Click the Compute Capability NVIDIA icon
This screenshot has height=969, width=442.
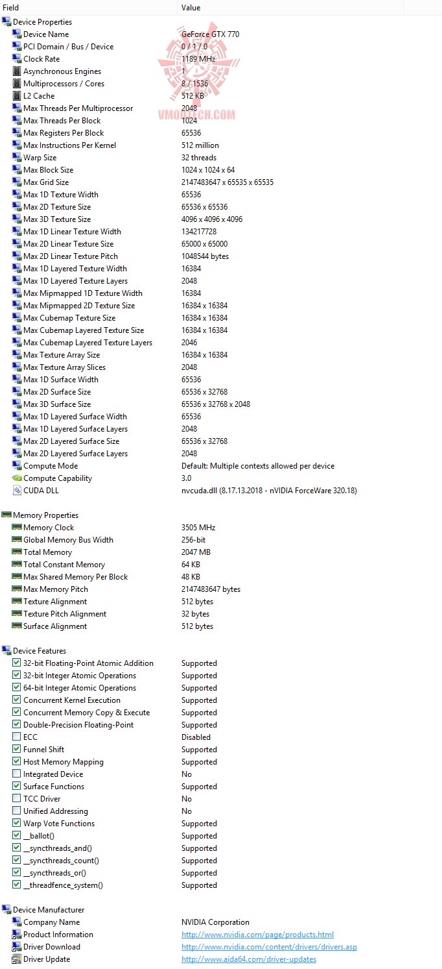coord(17,478)
